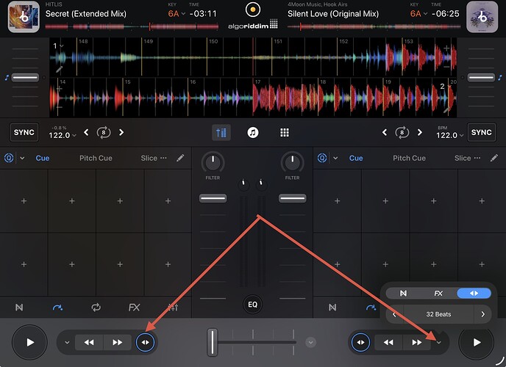Select the left deck loop icon
The width and height of the screenshot is (506, 367).
click(96, 308)
